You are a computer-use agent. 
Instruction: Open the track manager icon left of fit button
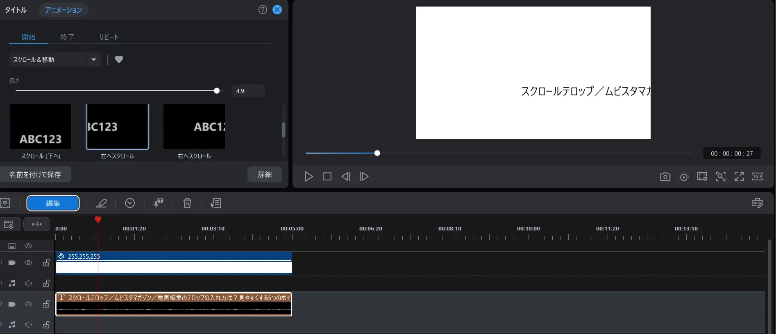click(x=9, y=224)
